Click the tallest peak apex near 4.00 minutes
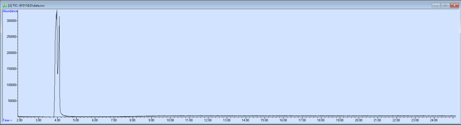This screenshot has height=125, width=461. (57, 11)
